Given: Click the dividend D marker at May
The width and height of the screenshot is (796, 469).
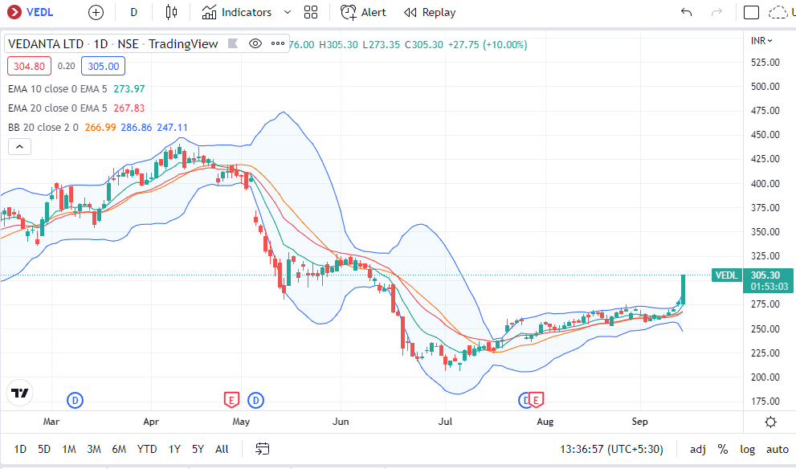Looking at the screenshot, I should 256,401.
